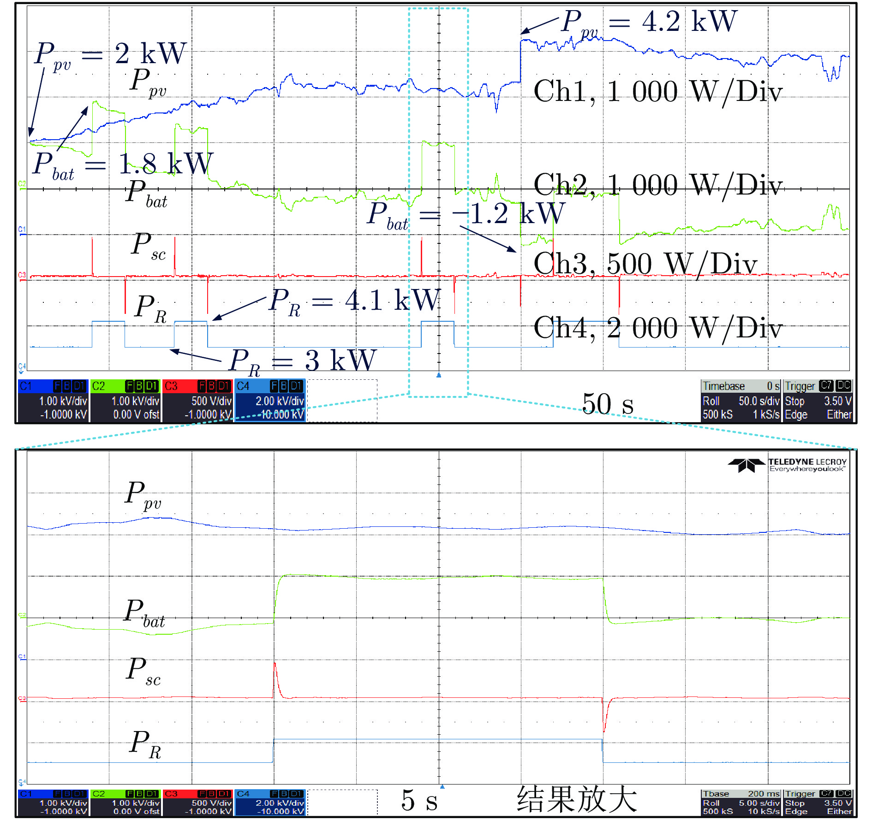
Task: Click the blue trigger position triangle under the 50 s grid
Action: tap(439, 375)
